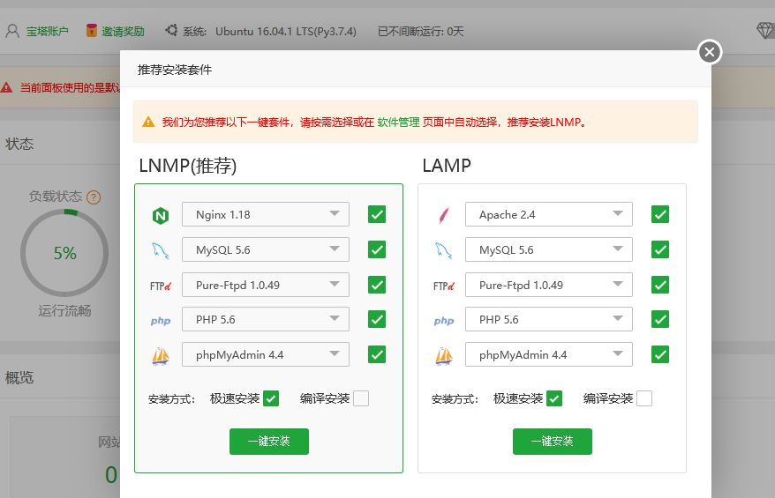Click the red warning triangle in panel alert
The width and height of the screenshot is (775, 498).
[6, 88]
